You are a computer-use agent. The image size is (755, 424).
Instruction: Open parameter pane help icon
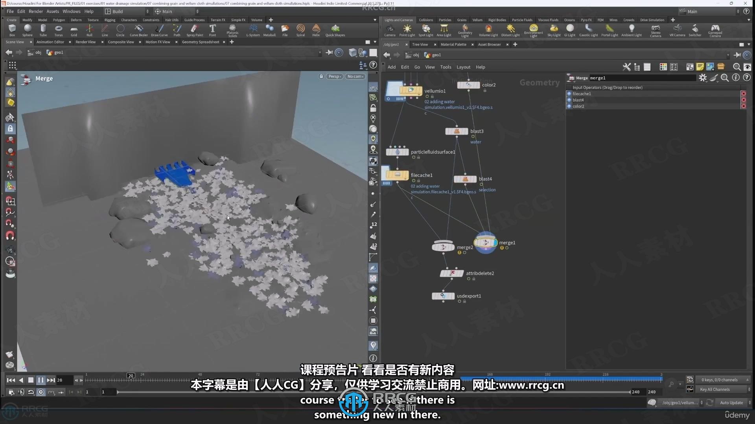(747, 78)
